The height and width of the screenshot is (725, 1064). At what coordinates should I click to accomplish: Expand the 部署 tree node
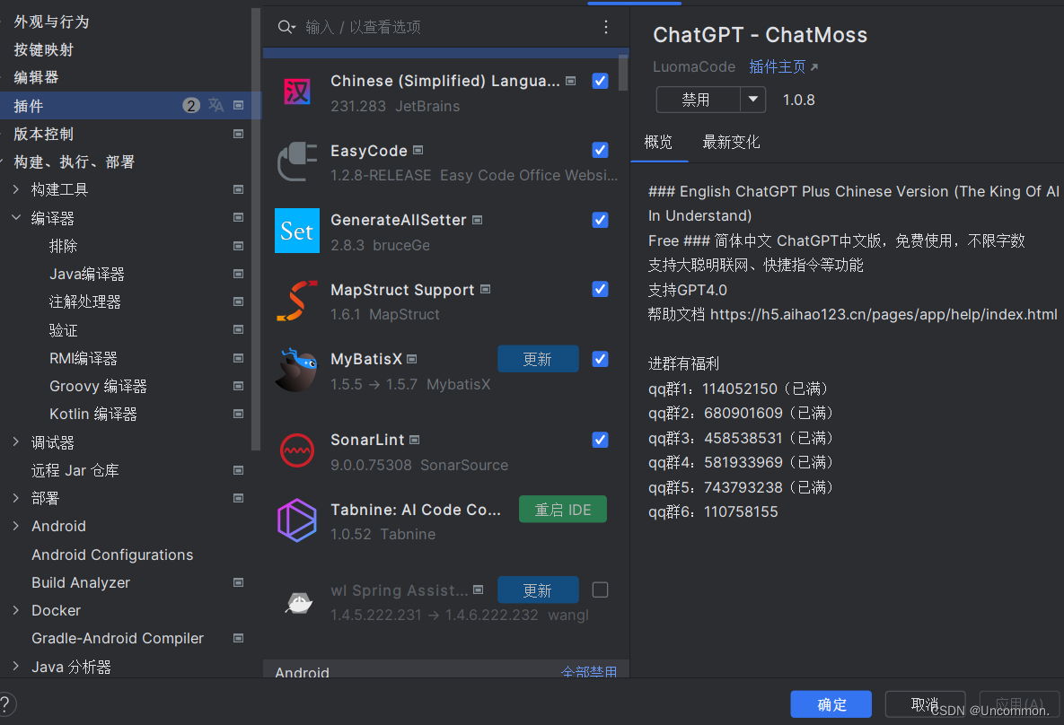coord(16,498)
